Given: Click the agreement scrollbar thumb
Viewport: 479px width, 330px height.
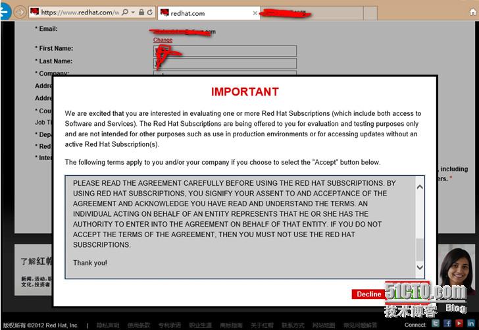Looking at the screenshot, I should pos(420,250).
